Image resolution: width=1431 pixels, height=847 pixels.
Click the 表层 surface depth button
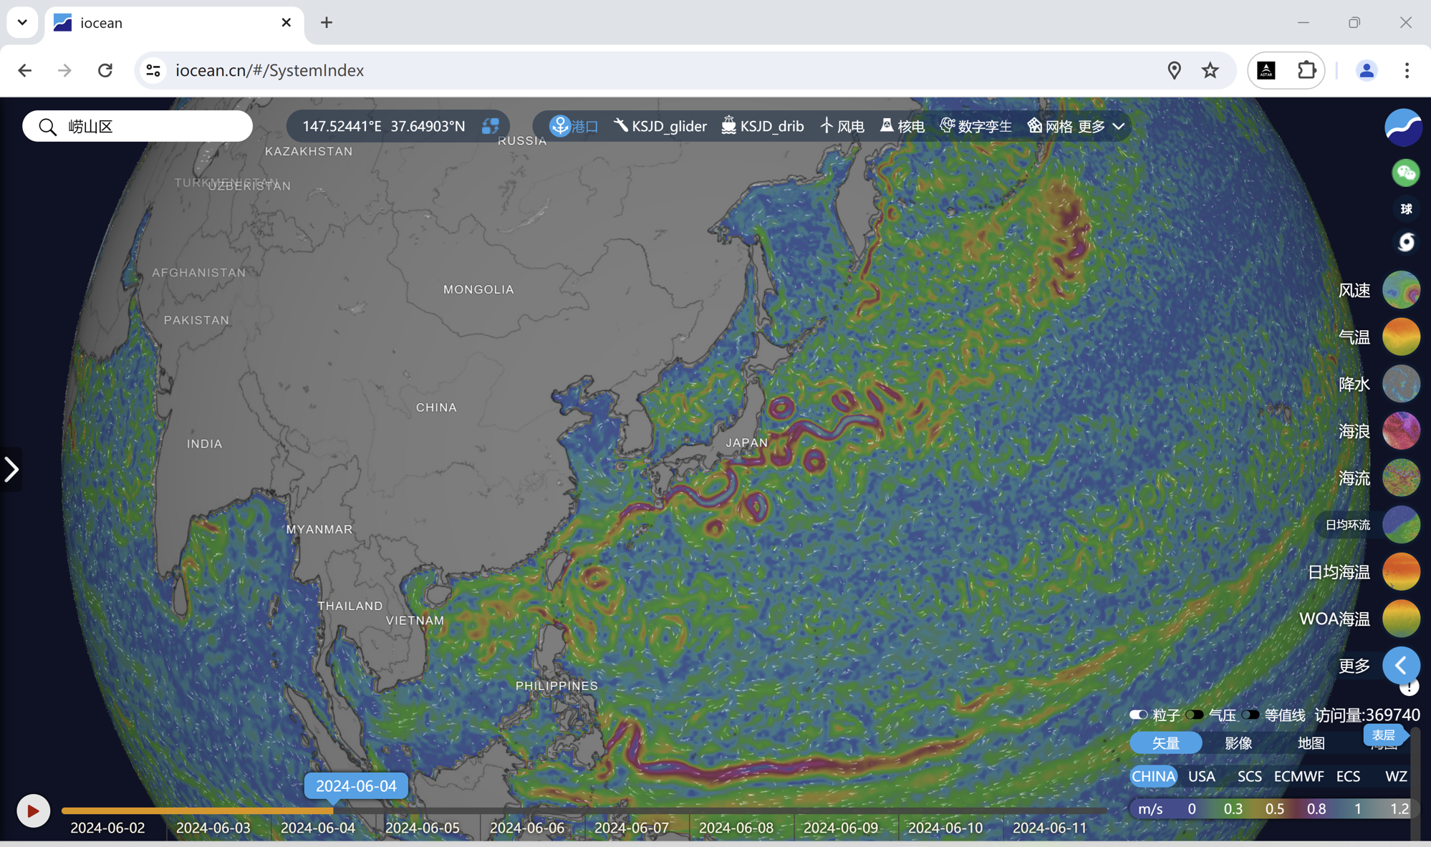(1384, 735)
